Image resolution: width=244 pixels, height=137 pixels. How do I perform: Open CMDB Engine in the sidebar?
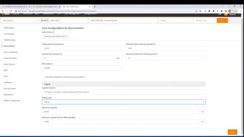9,28
